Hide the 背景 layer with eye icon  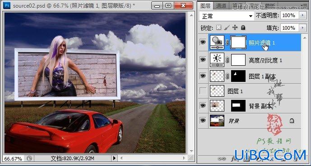tap(203, 120)
